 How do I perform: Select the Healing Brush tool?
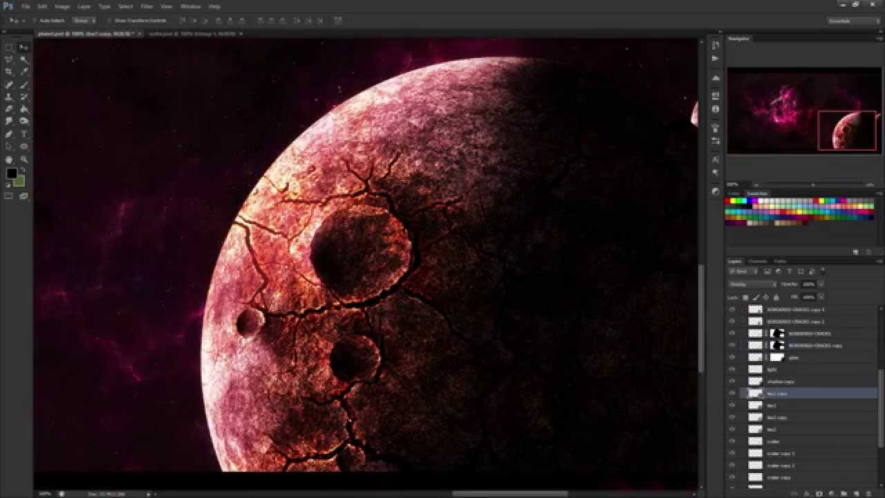9,84
